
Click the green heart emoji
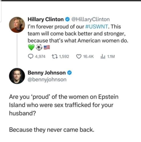point(31,47)
